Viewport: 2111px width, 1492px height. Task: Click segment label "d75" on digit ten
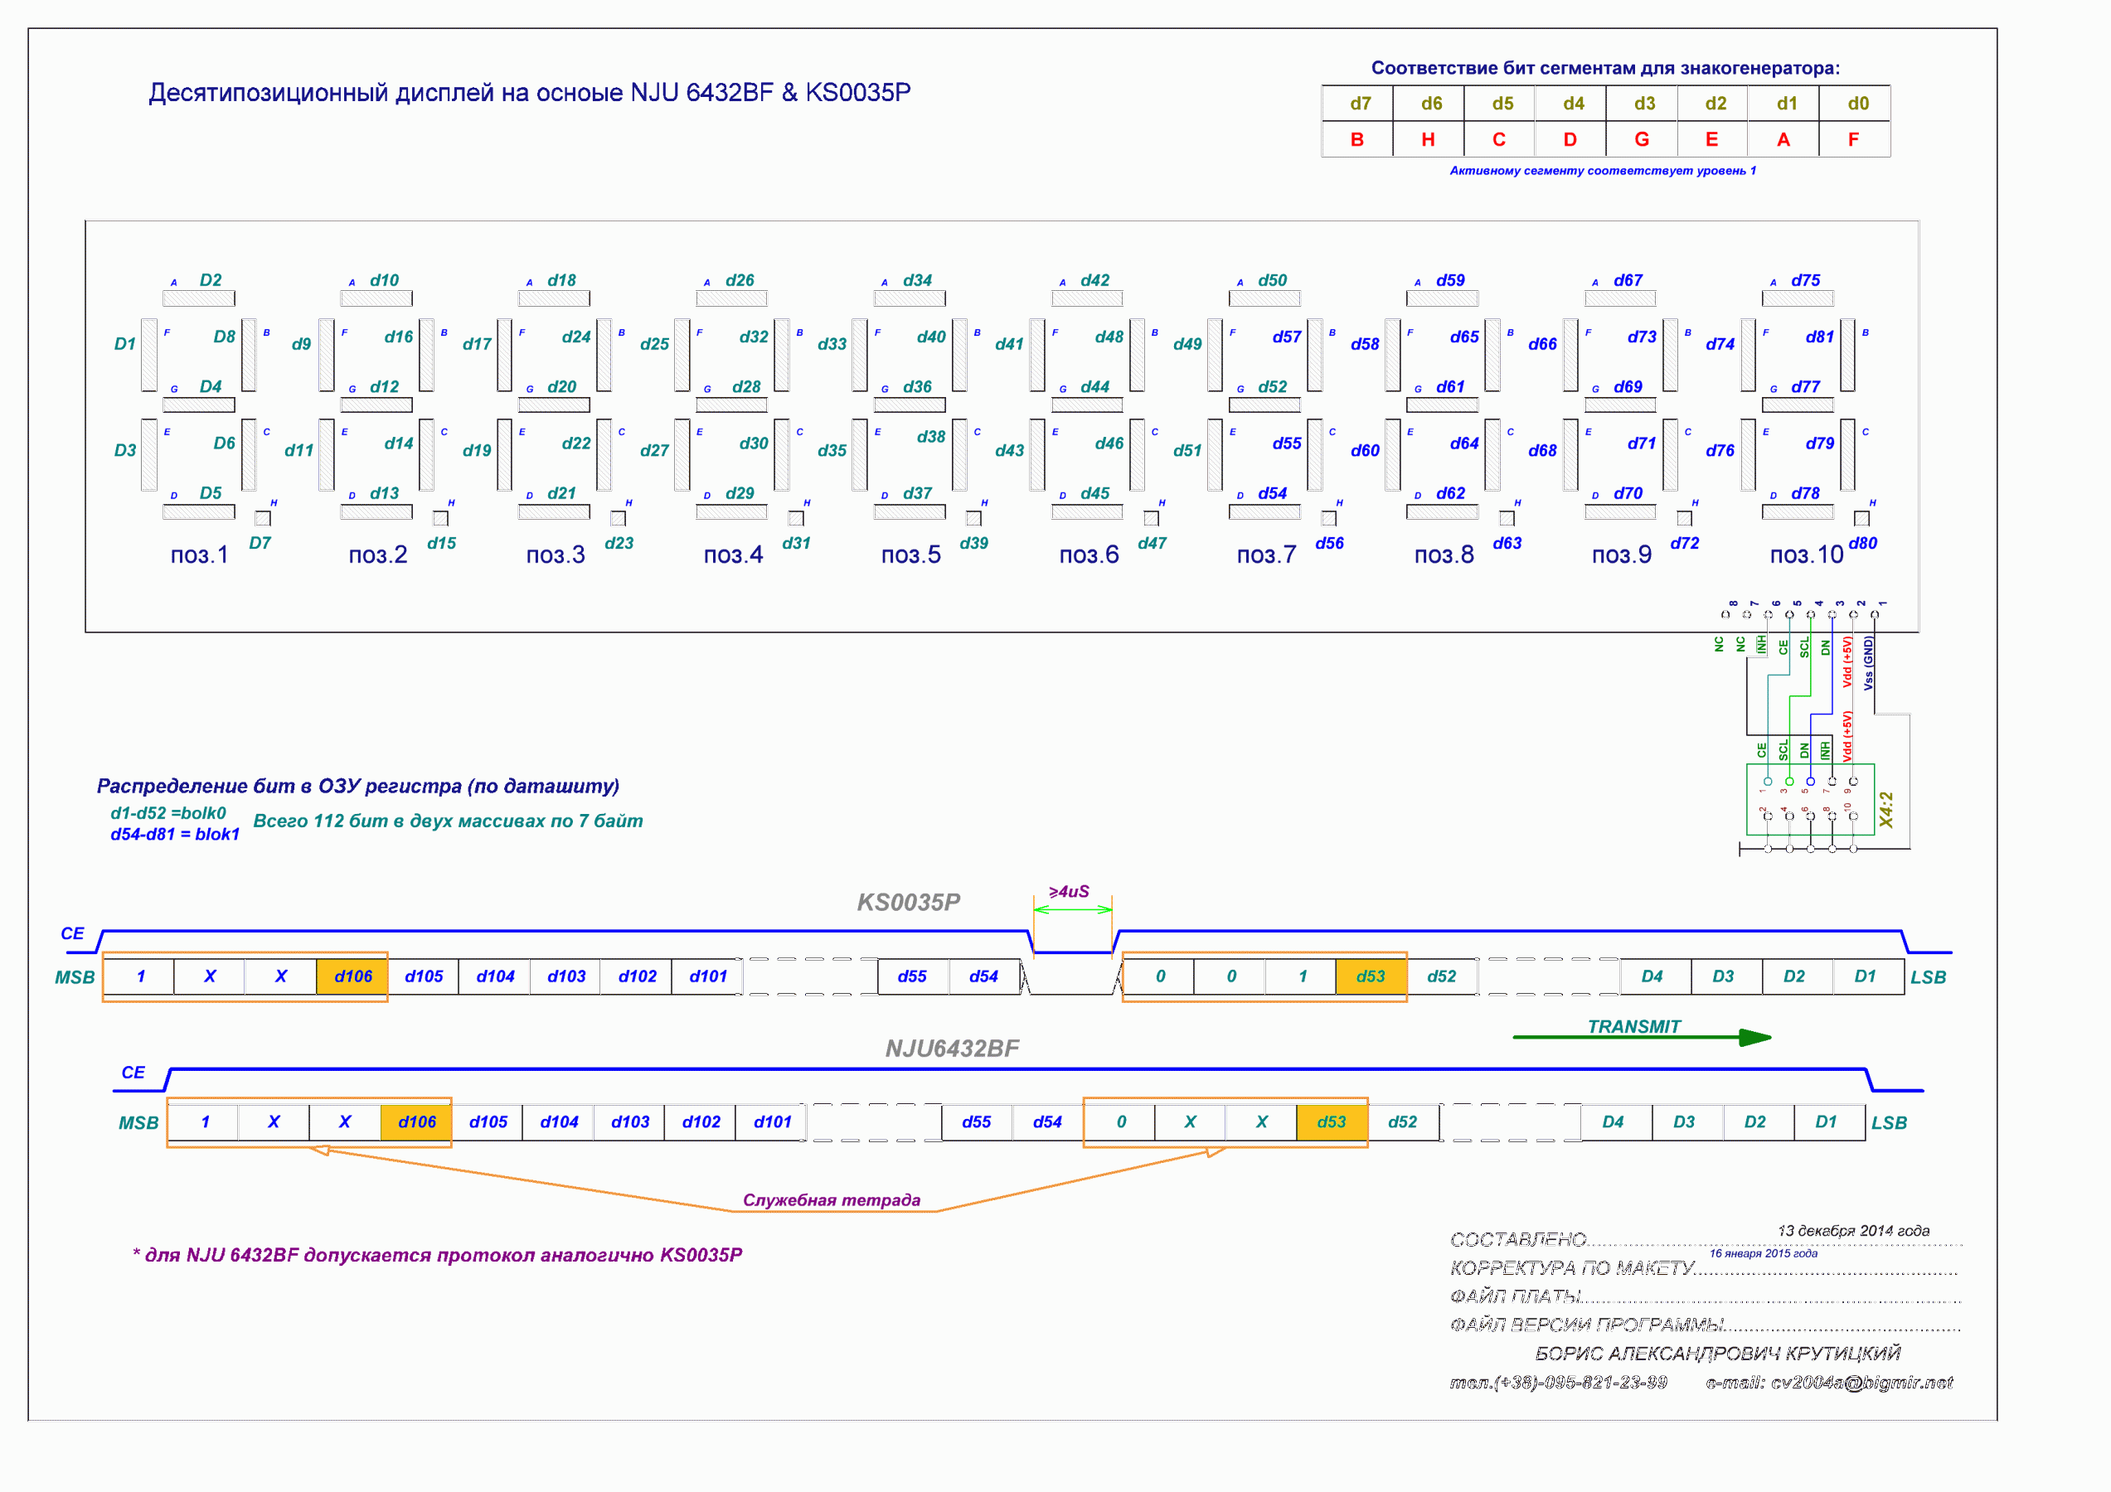(x=1806, y=280)
